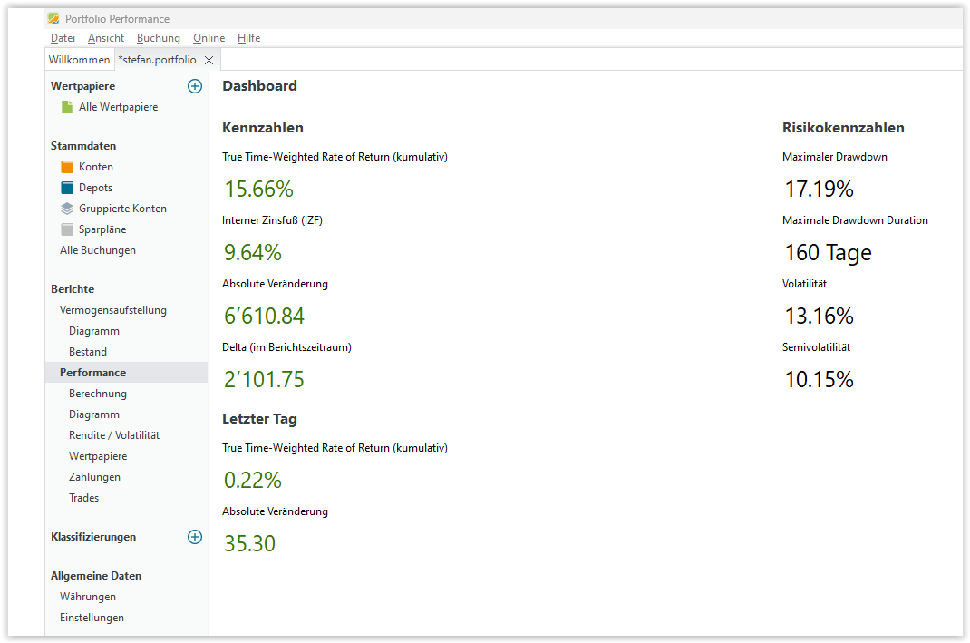The width and height of the screenshot is (970, 643).
Task: Go to Einstellungen in Allgemeine Daten
Action: [x=92, y=618]
